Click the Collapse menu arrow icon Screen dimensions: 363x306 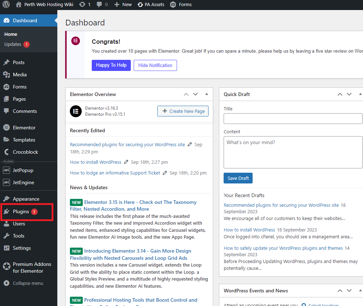tap(6, 283)
